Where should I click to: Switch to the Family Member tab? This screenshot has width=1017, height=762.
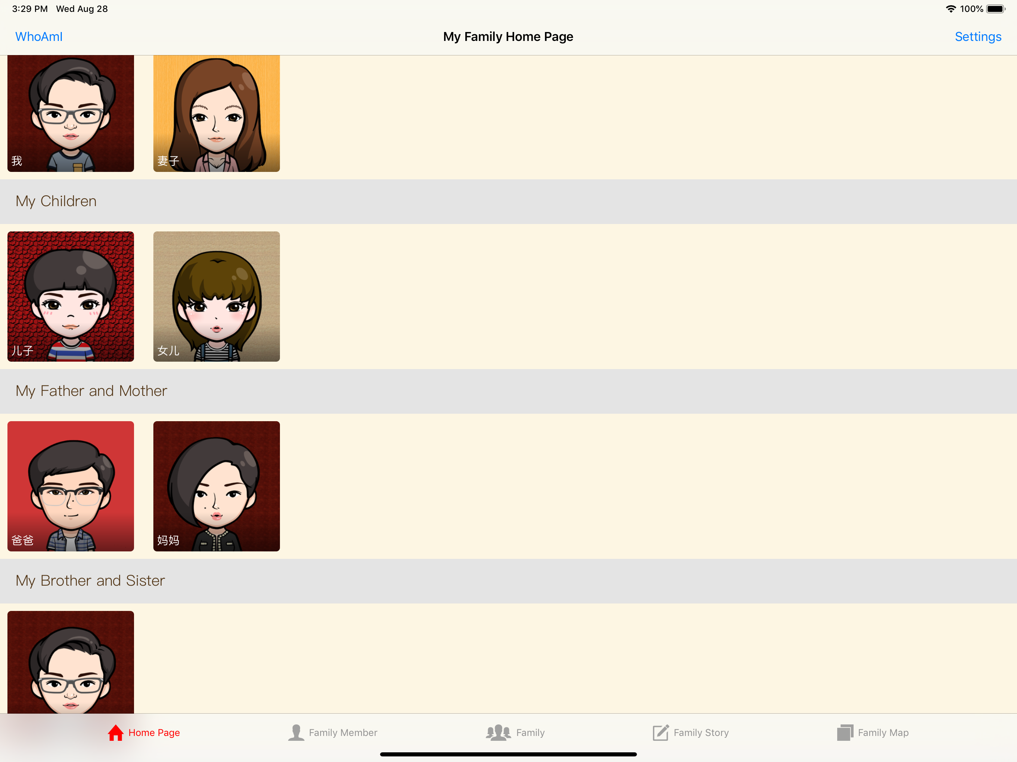(333, 733)
